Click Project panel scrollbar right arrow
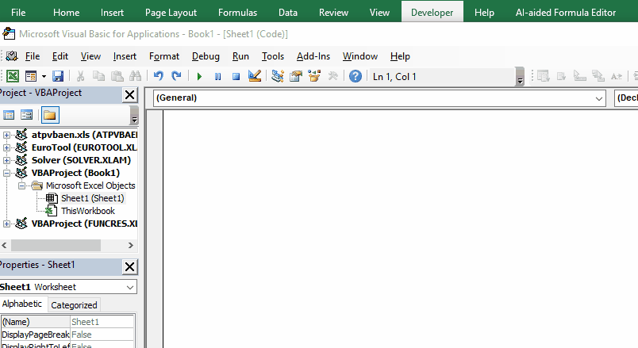Screen dimensions: 638x348 point(131,245)
